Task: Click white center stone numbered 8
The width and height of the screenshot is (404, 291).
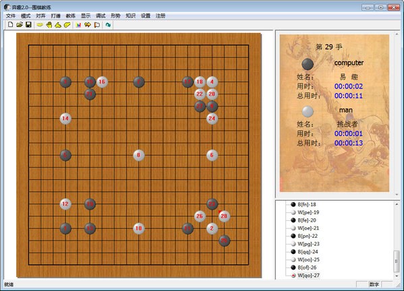Action: [139, 155]
